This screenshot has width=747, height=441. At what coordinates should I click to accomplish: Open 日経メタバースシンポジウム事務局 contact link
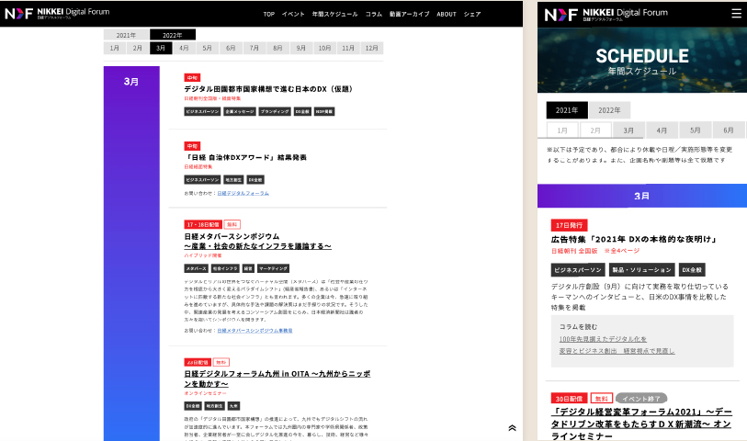click(255, 331)
